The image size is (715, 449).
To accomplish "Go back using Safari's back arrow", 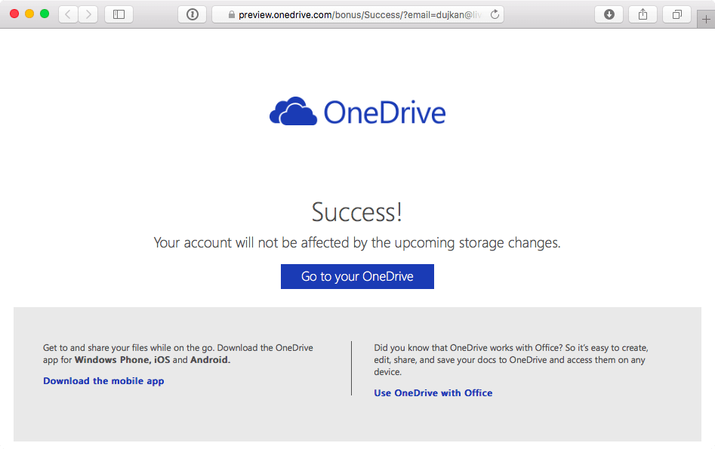I will pos(68,14).
